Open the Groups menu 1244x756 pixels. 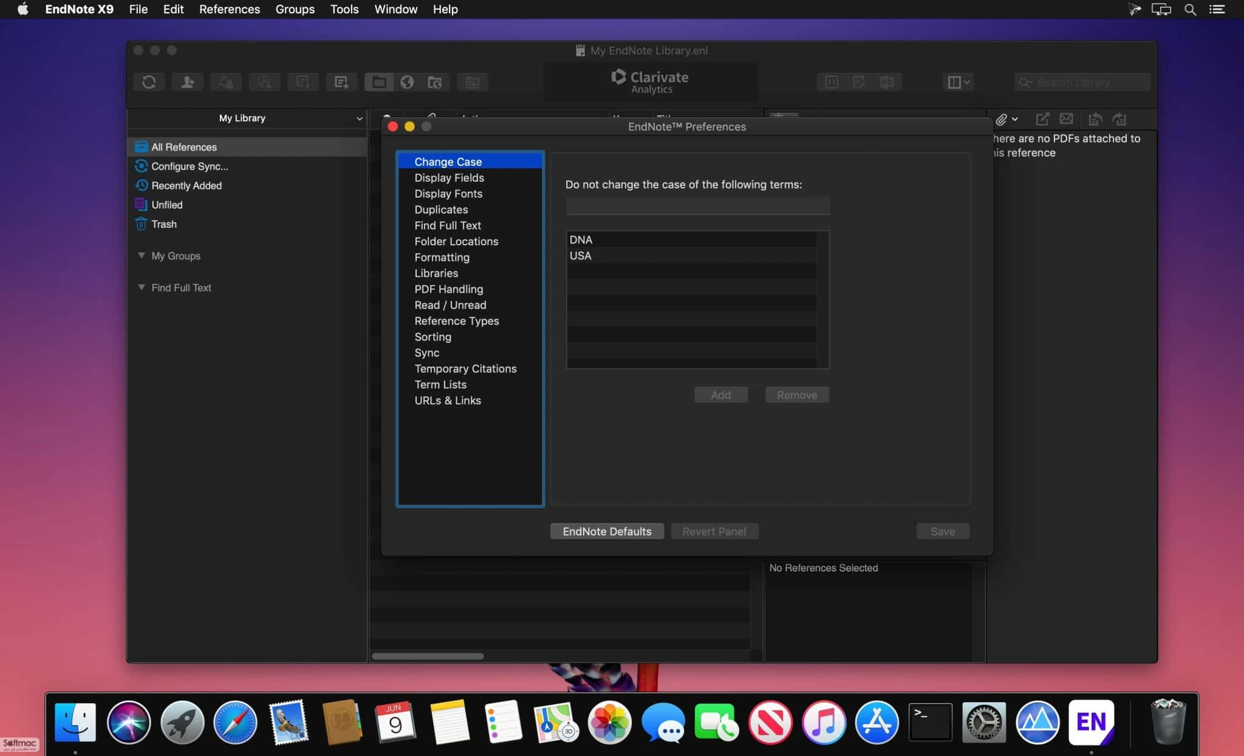tap(295, 9)
